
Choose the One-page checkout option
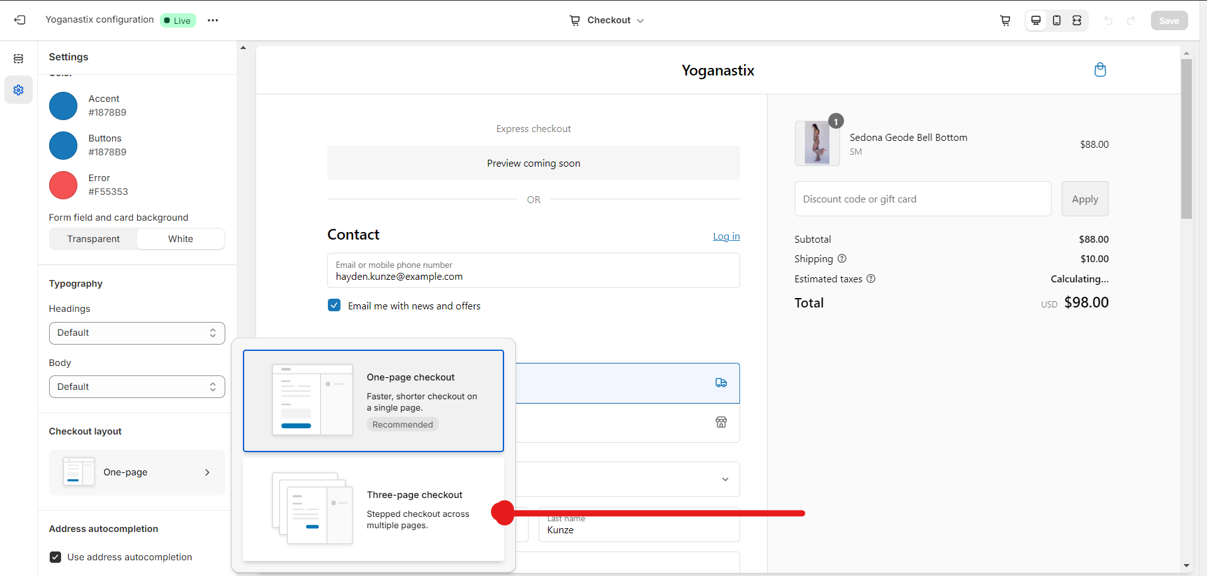tap(373, 401)
